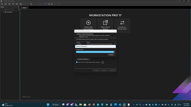Screen dimensions: 191x107
Task: Open the Tabs menu
Action: point(17,4)
